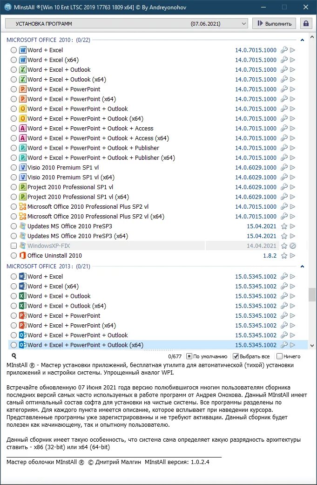Click the 2013 'Word + Excel + Outlook' entry
Image resolution: width=317 pixels, height=485 pixels.
(x=59, y=296)
